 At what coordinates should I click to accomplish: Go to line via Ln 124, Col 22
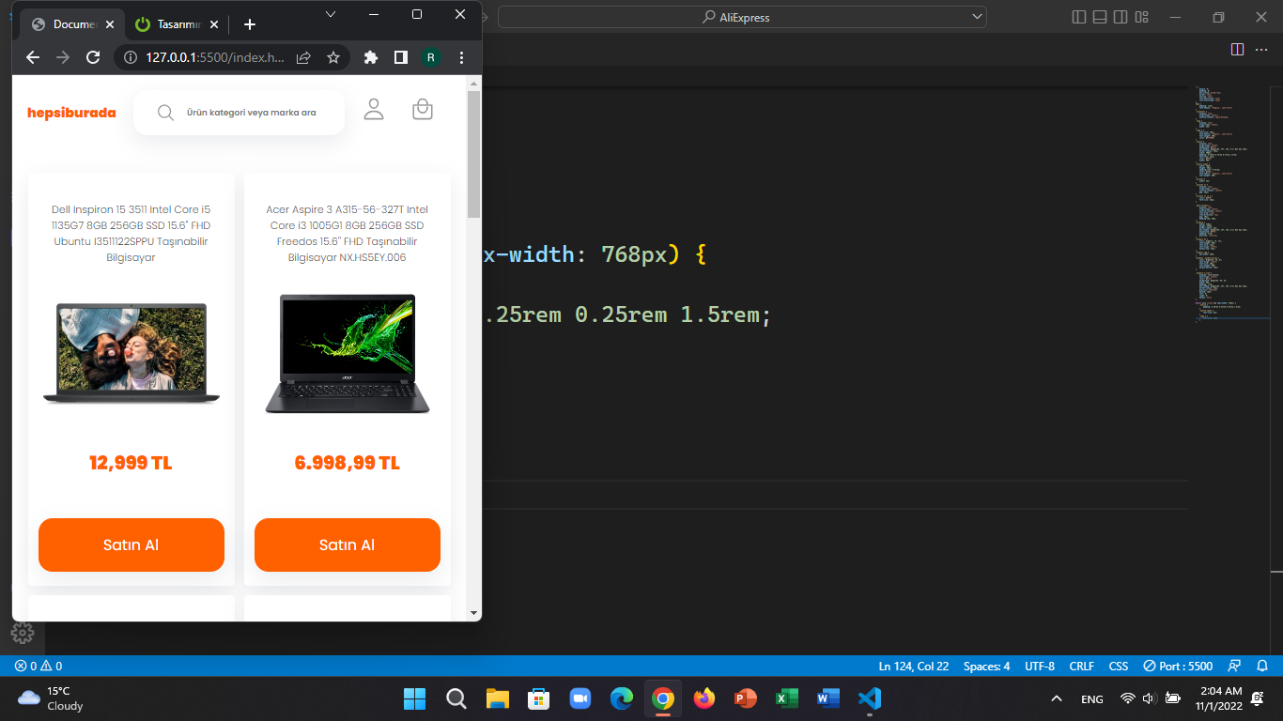click(914, 666)
